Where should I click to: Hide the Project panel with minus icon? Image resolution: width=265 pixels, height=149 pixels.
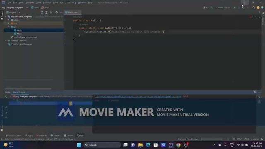coord(61,12)
